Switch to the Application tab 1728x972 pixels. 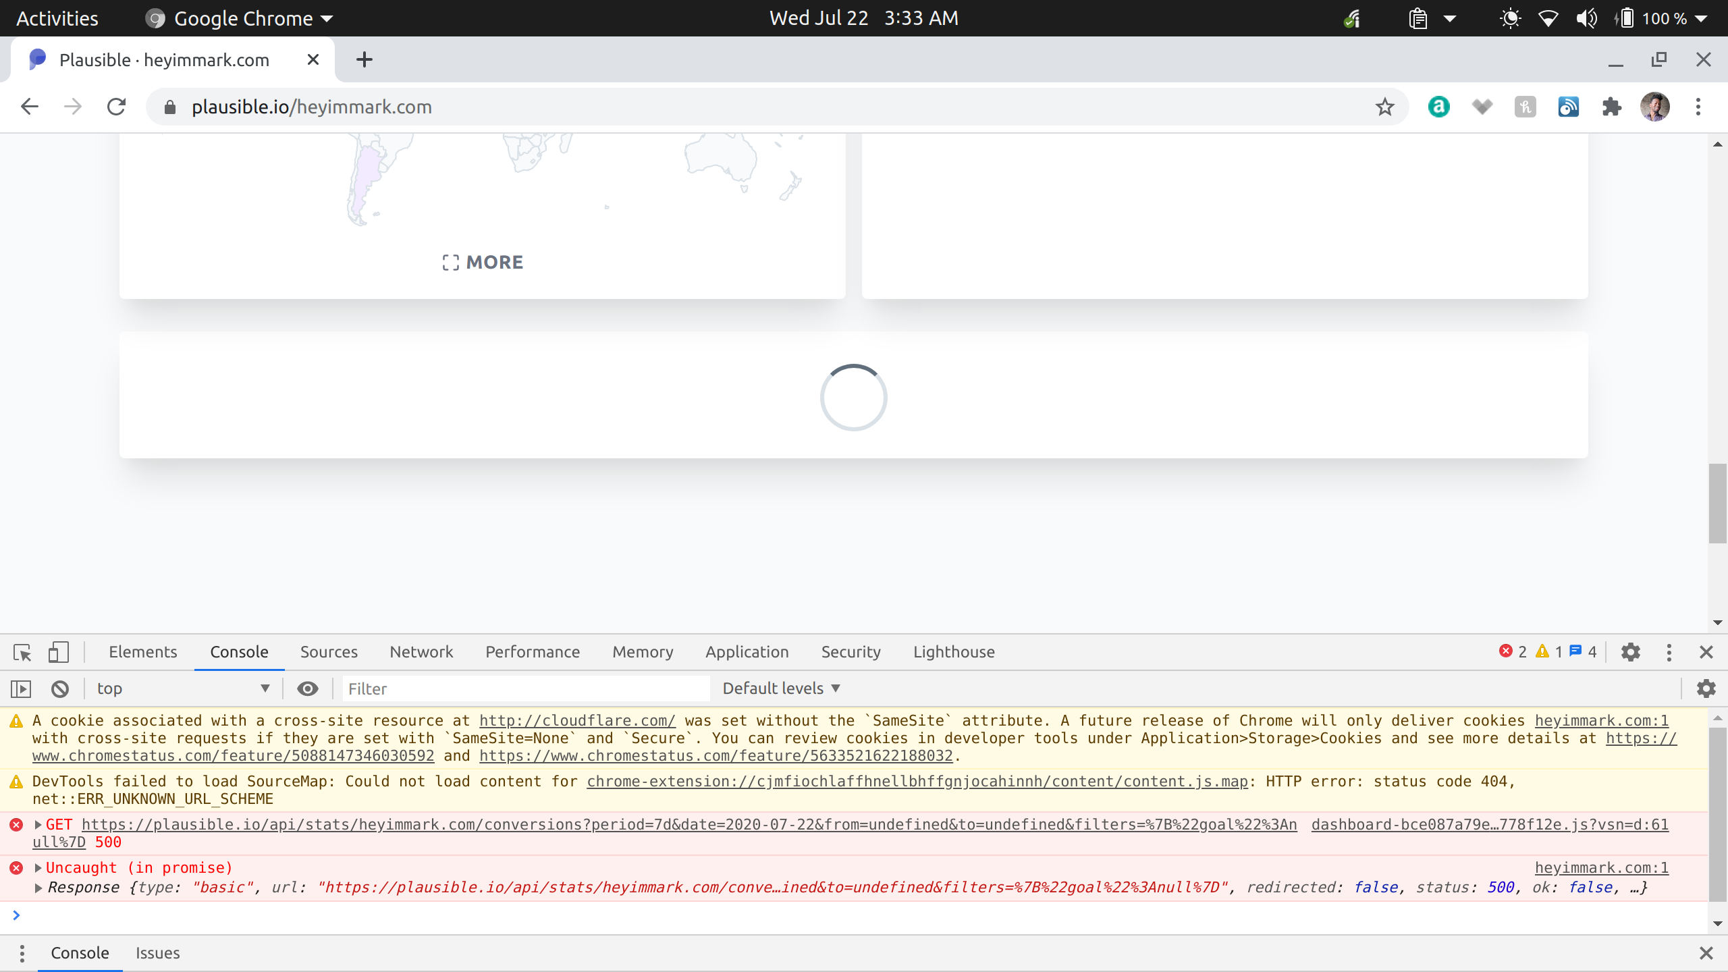coord(747,652)
